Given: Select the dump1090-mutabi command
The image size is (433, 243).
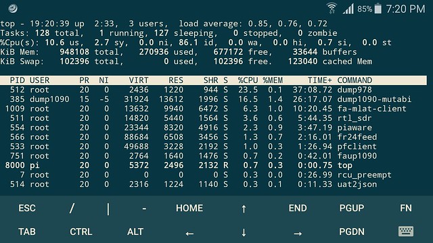Looking at the screenshot, I should point(374,99).
